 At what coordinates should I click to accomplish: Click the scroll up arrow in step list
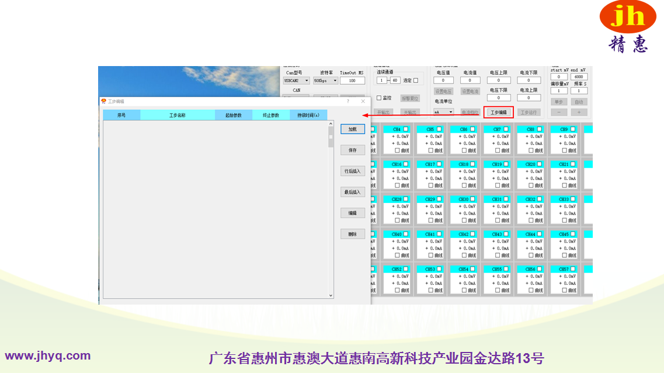(x=331, y=124)
